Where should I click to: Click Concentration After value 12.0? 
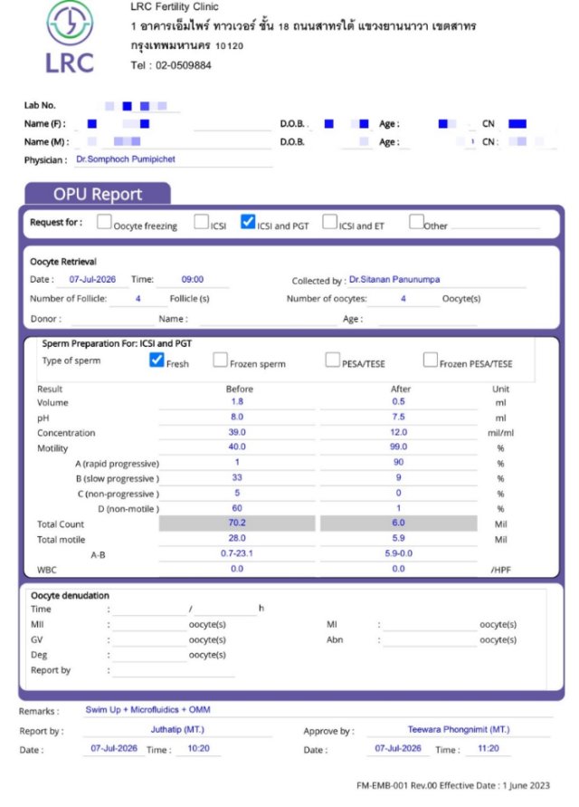[x=398, y=432]
